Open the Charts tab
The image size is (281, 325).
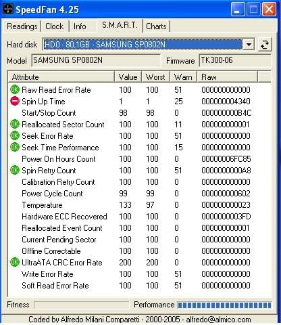coord(156,26)
